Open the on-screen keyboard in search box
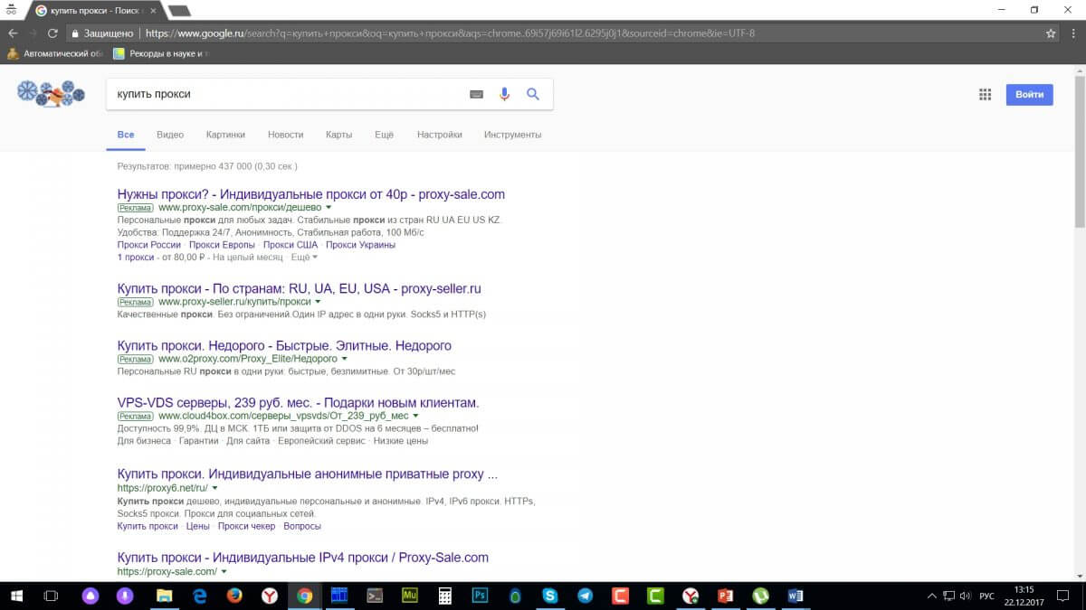Image resolution: width=1086 pixels, height=610 pixels. coord(477,94)
